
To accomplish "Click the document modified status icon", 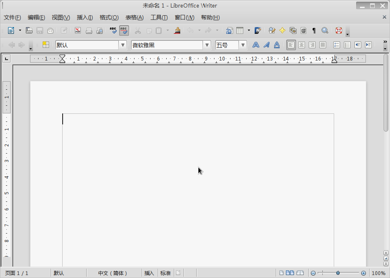I will point(178,273).
